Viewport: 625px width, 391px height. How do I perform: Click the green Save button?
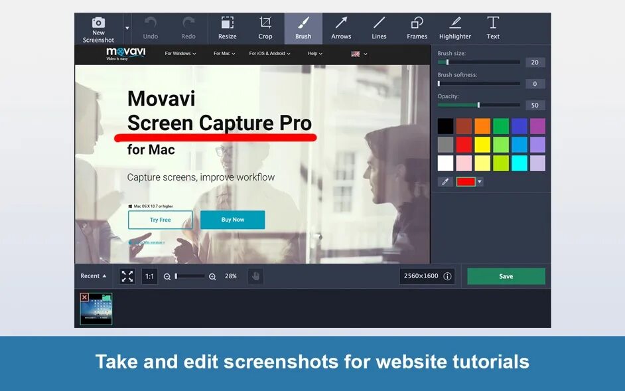(506, 276)
